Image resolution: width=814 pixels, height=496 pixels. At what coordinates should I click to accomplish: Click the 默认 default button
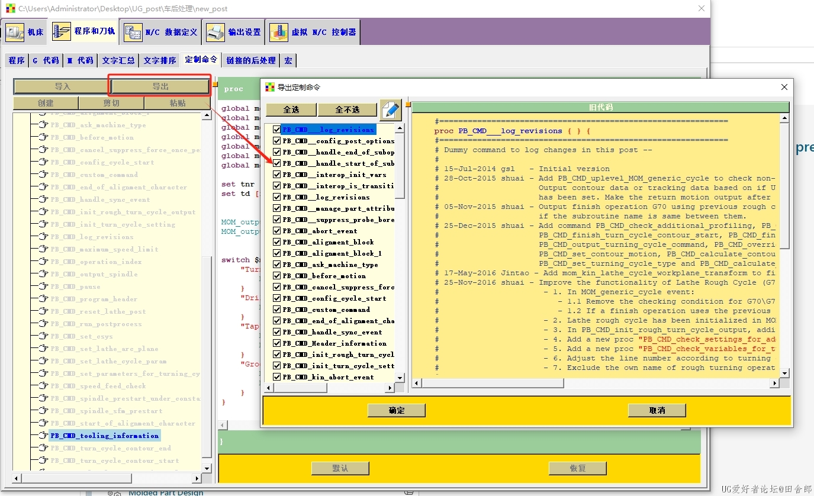[340, 468]
